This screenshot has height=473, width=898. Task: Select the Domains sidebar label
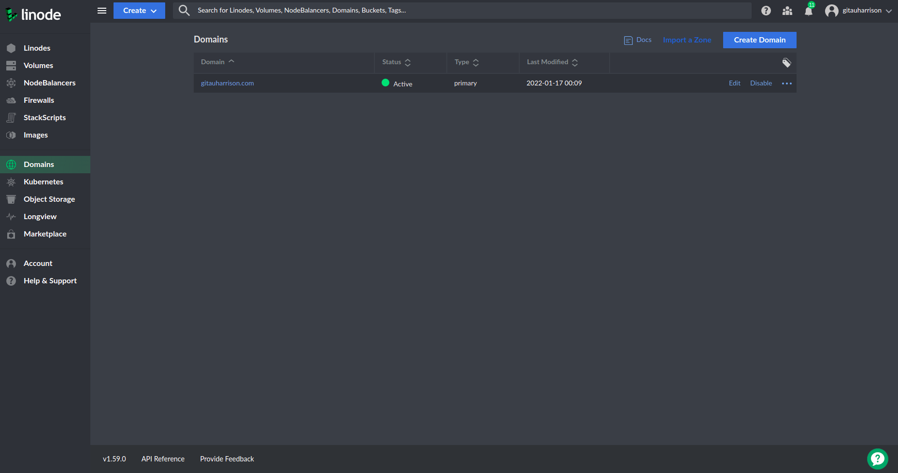[x=39, y=165]
